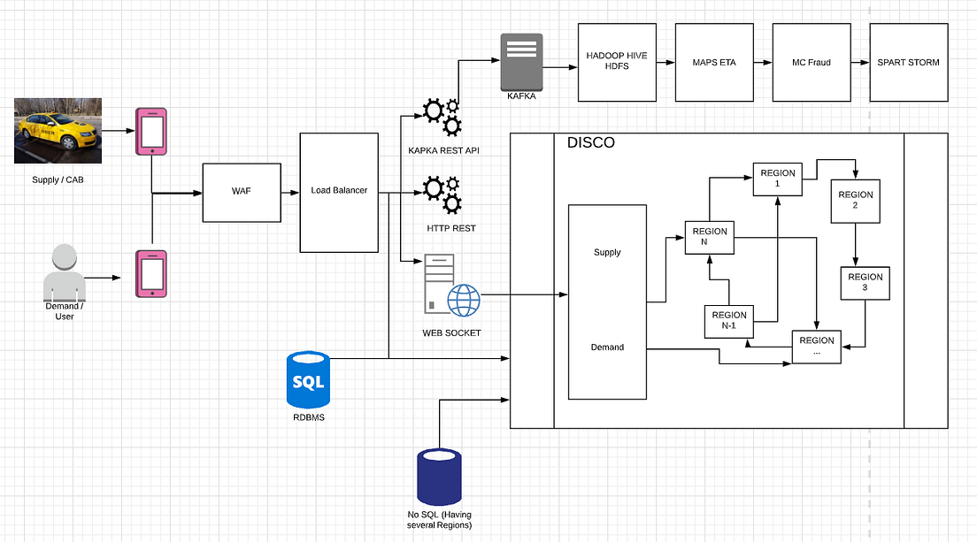Select the SPART STORM box

tap(908, 62)
